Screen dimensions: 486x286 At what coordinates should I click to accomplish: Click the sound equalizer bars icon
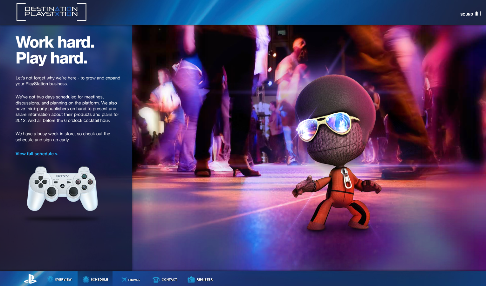[x=478, y=14]
